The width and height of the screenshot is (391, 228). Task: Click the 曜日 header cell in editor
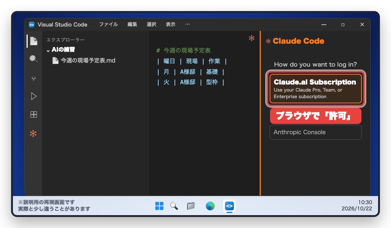point(169,61)
